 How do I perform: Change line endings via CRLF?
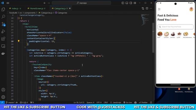pyautogui.click(x=106, y=102)
